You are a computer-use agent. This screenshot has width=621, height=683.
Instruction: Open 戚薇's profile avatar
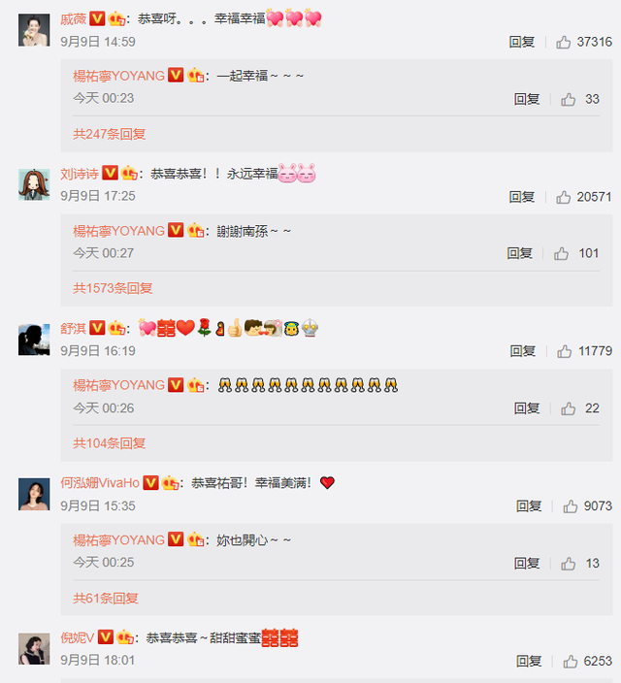[x=34, y=30]
